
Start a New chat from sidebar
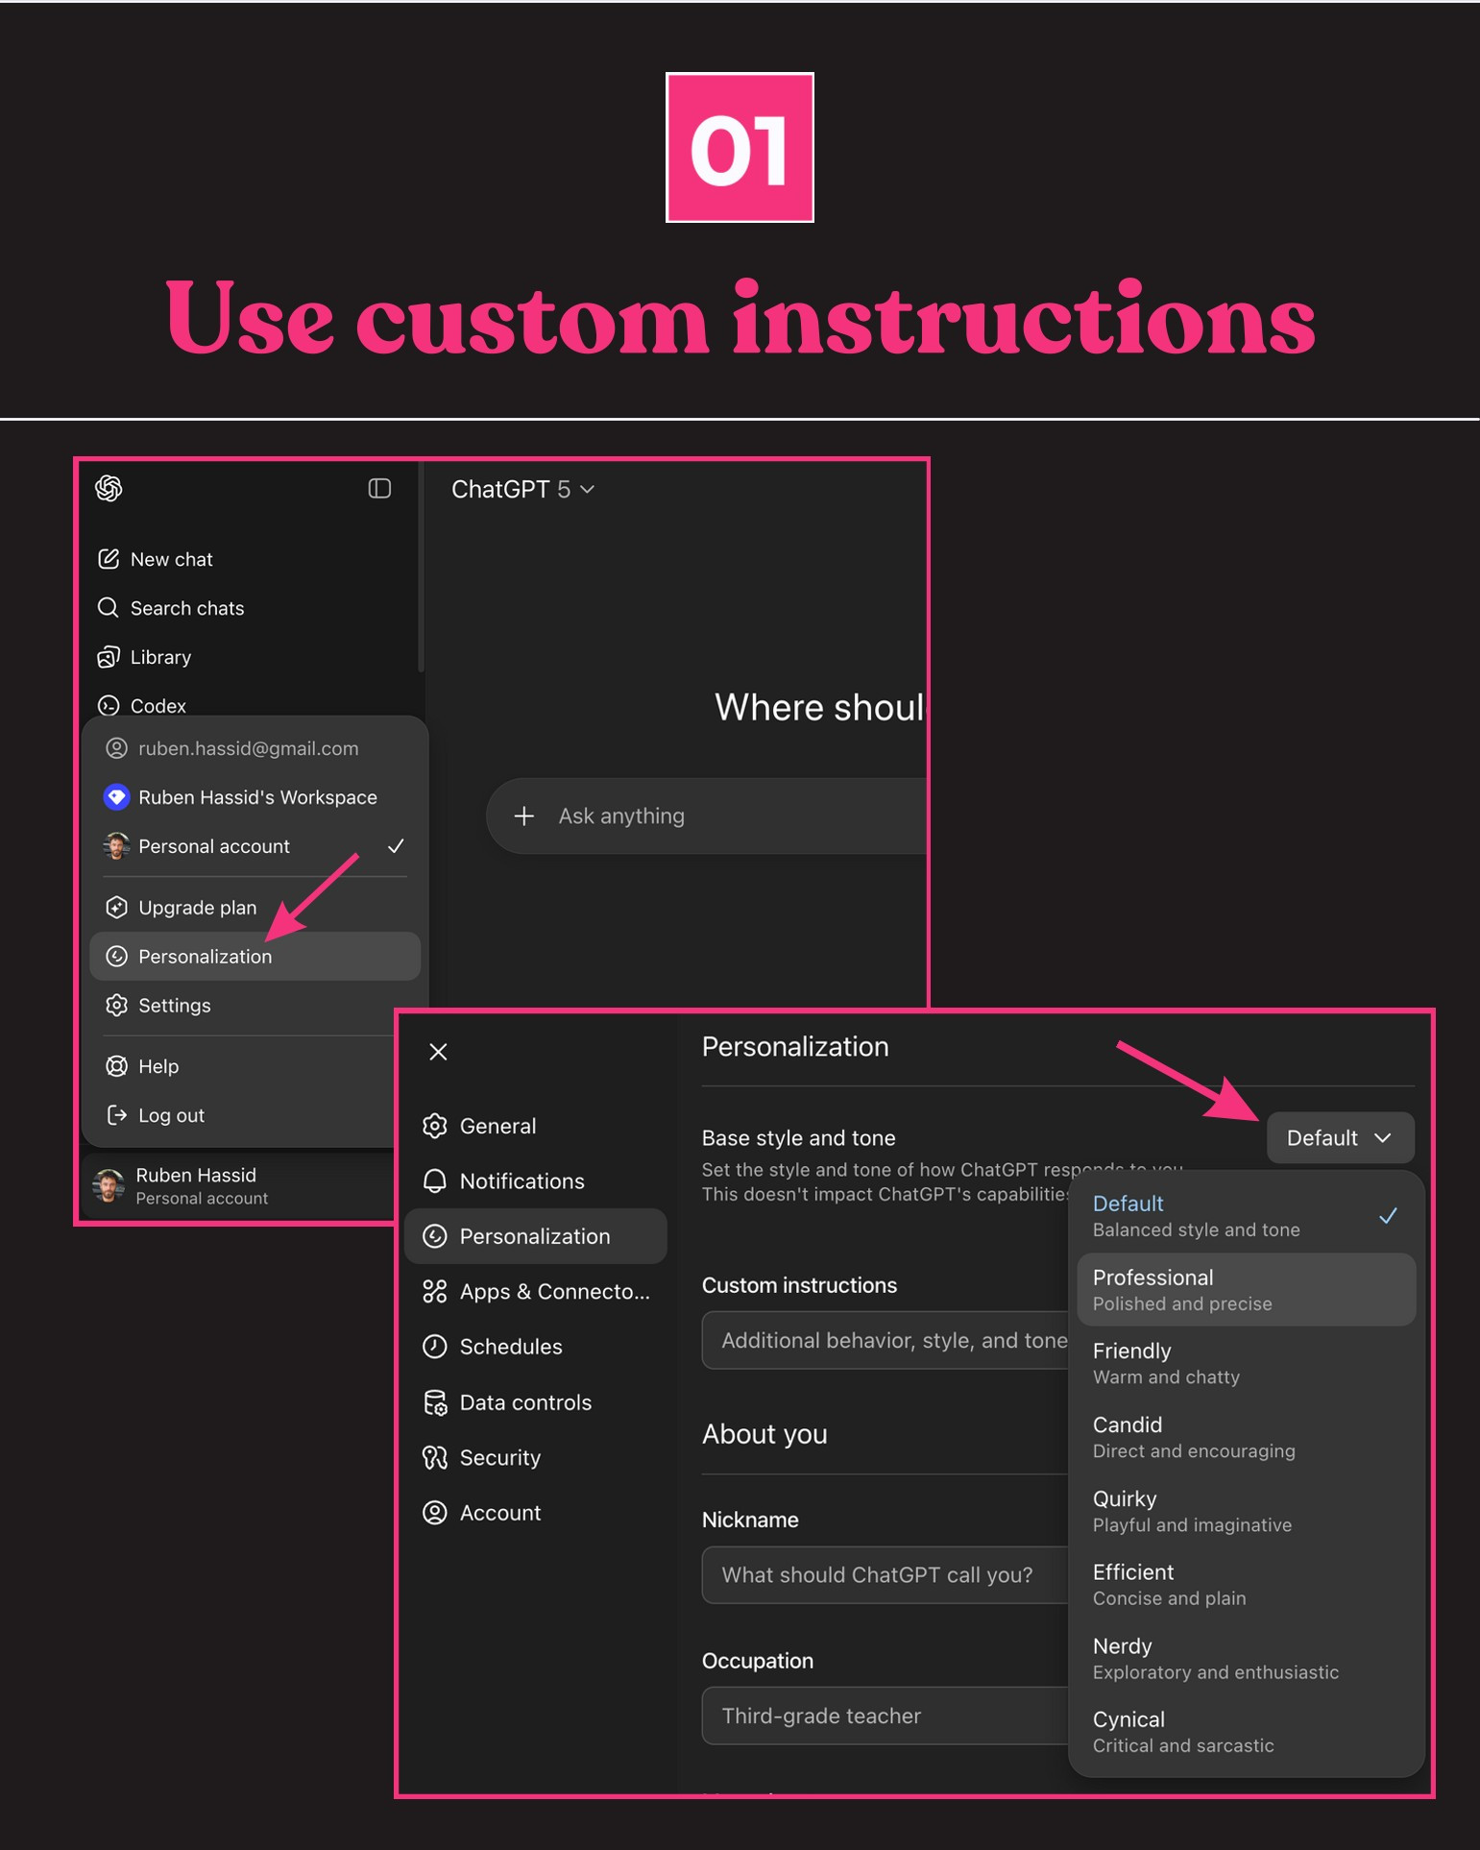pos(252,559)
